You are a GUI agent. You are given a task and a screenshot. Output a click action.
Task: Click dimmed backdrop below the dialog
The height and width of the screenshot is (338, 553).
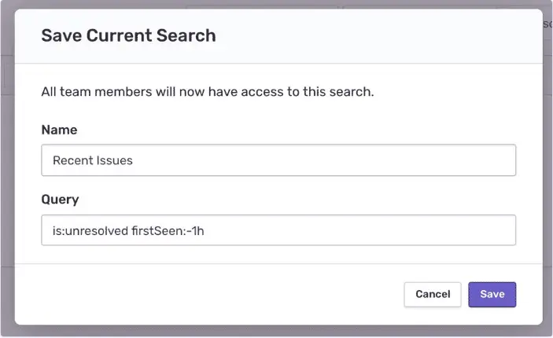pos(275,332)
